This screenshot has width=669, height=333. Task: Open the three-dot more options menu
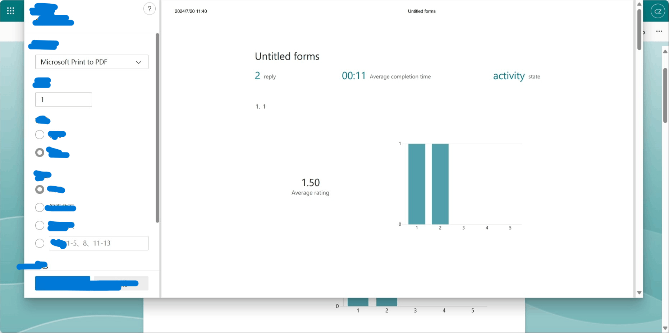[659, 31]
